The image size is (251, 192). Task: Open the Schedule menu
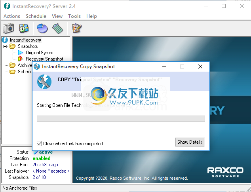(x=36, y=16)
